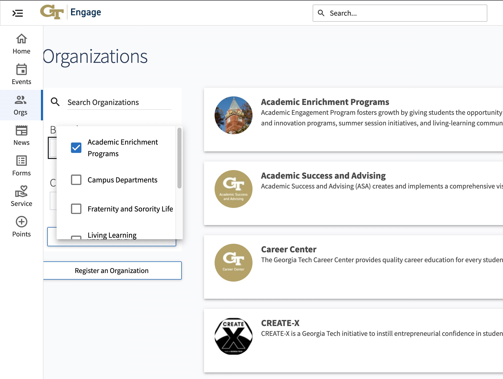Select the News label in sidebar
The width and height of the screenshot is (503, 379).
pos(21,143)
